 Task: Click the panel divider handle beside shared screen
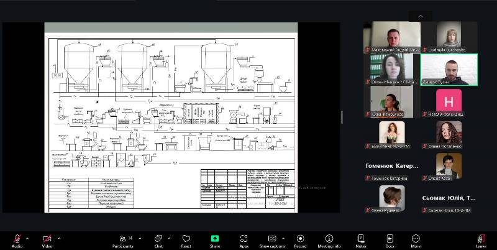[342, 117]
